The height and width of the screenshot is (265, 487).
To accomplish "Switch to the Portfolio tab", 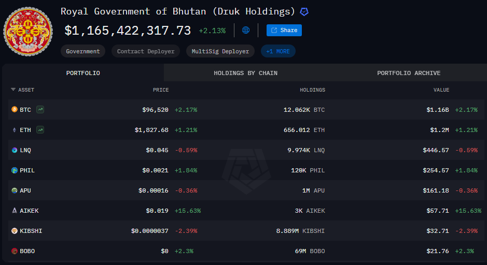I will 83,73.
